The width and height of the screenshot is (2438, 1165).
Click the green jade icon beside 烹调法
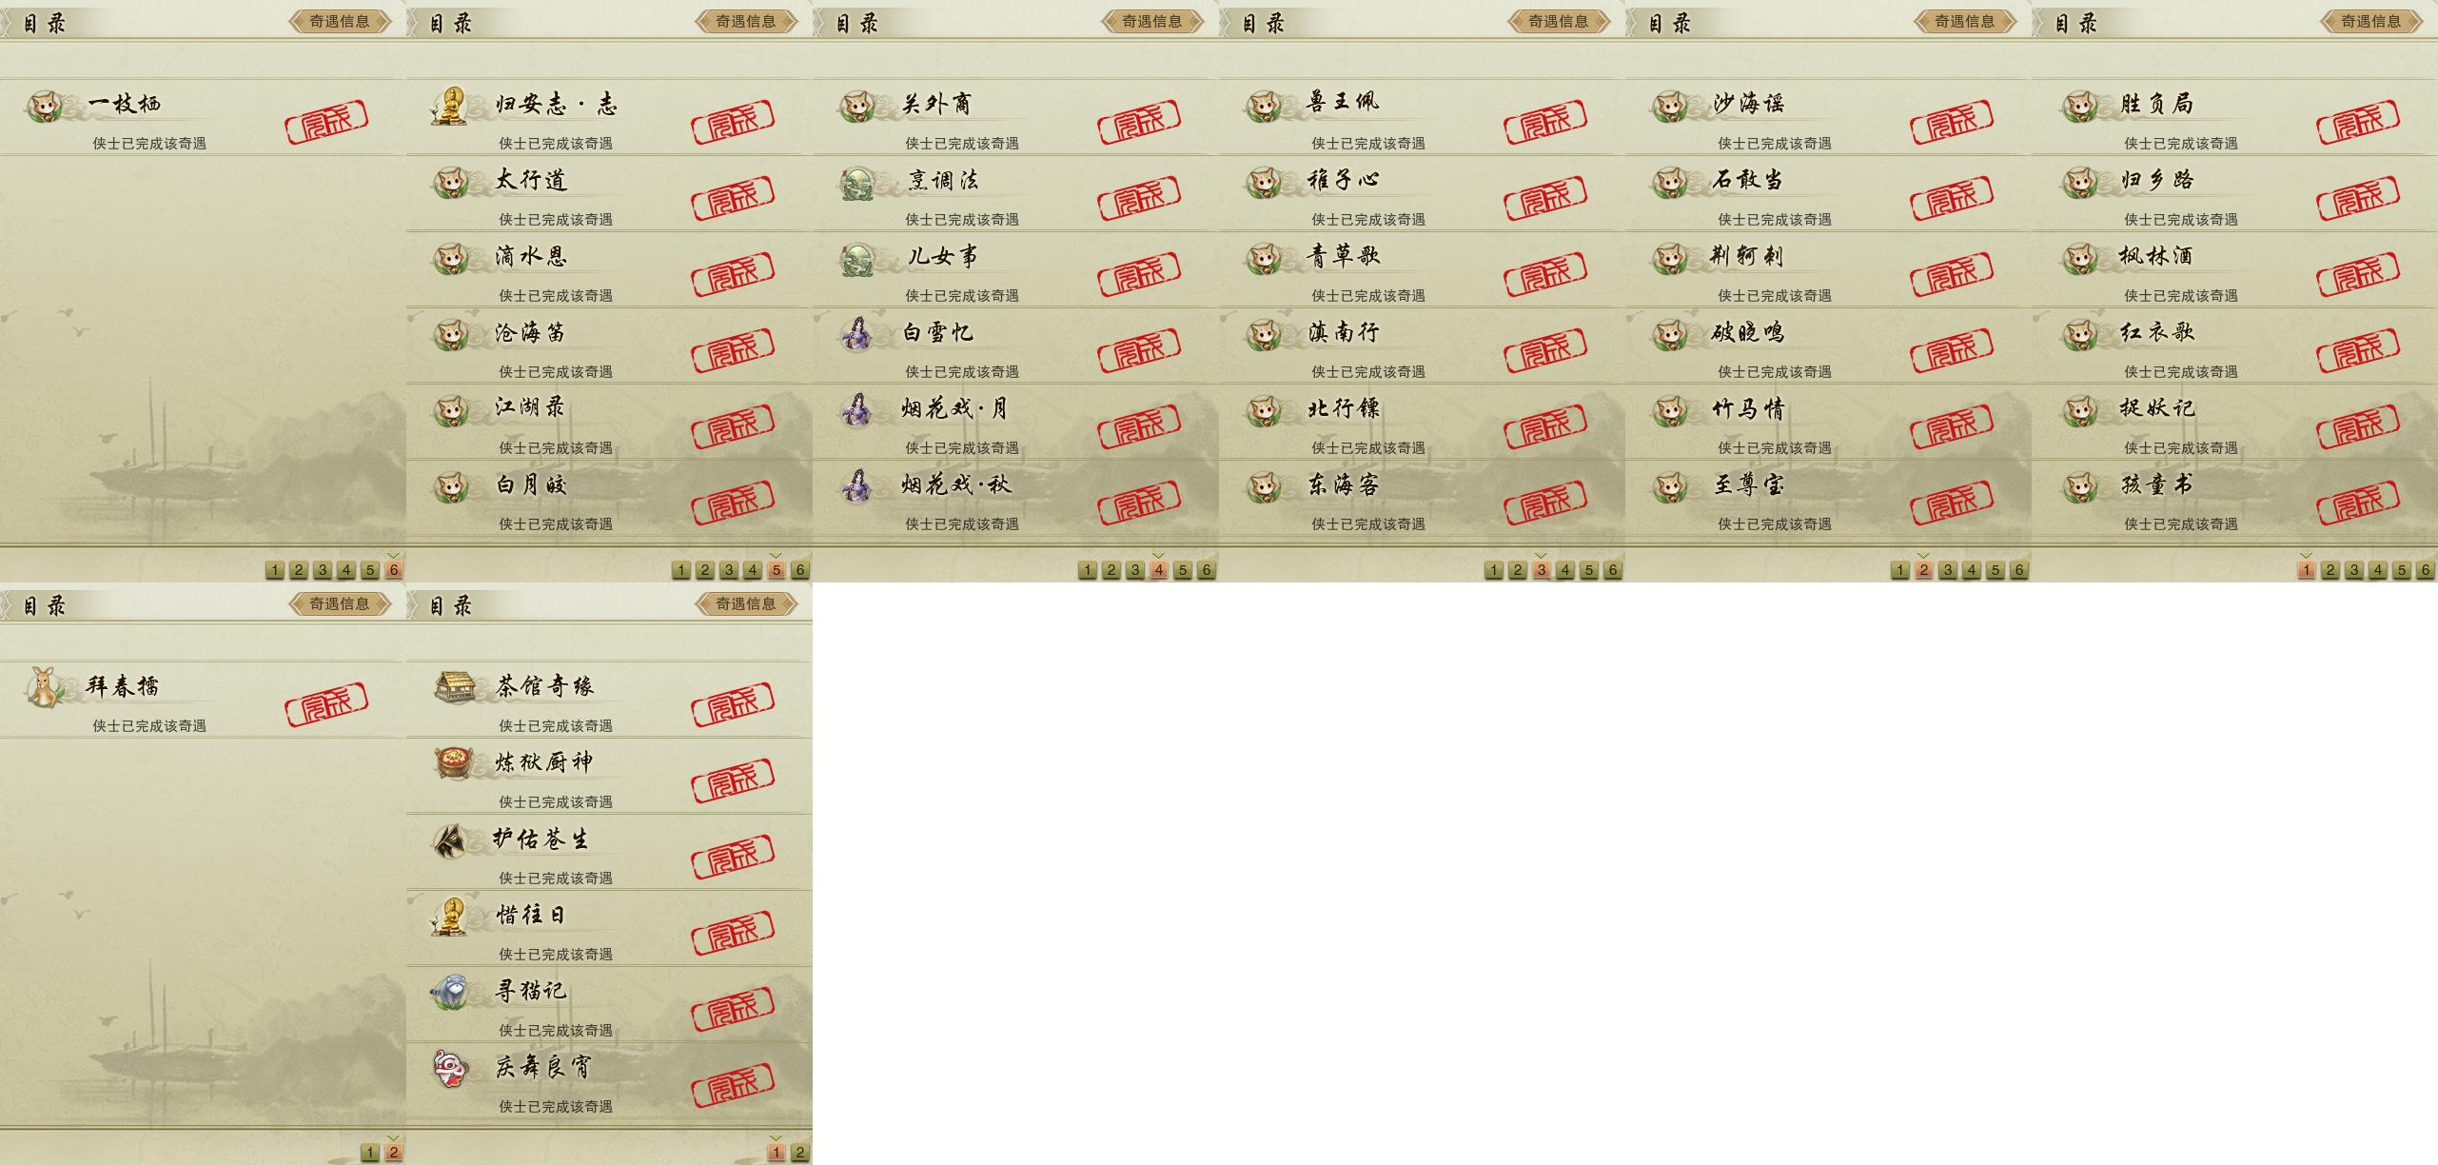click(857, 182)
